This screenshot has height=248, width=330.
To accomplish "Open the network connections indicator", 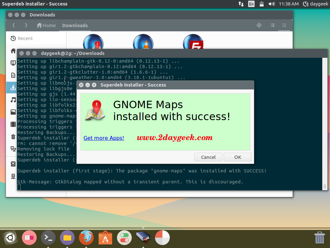I will (x=241, y=4).
